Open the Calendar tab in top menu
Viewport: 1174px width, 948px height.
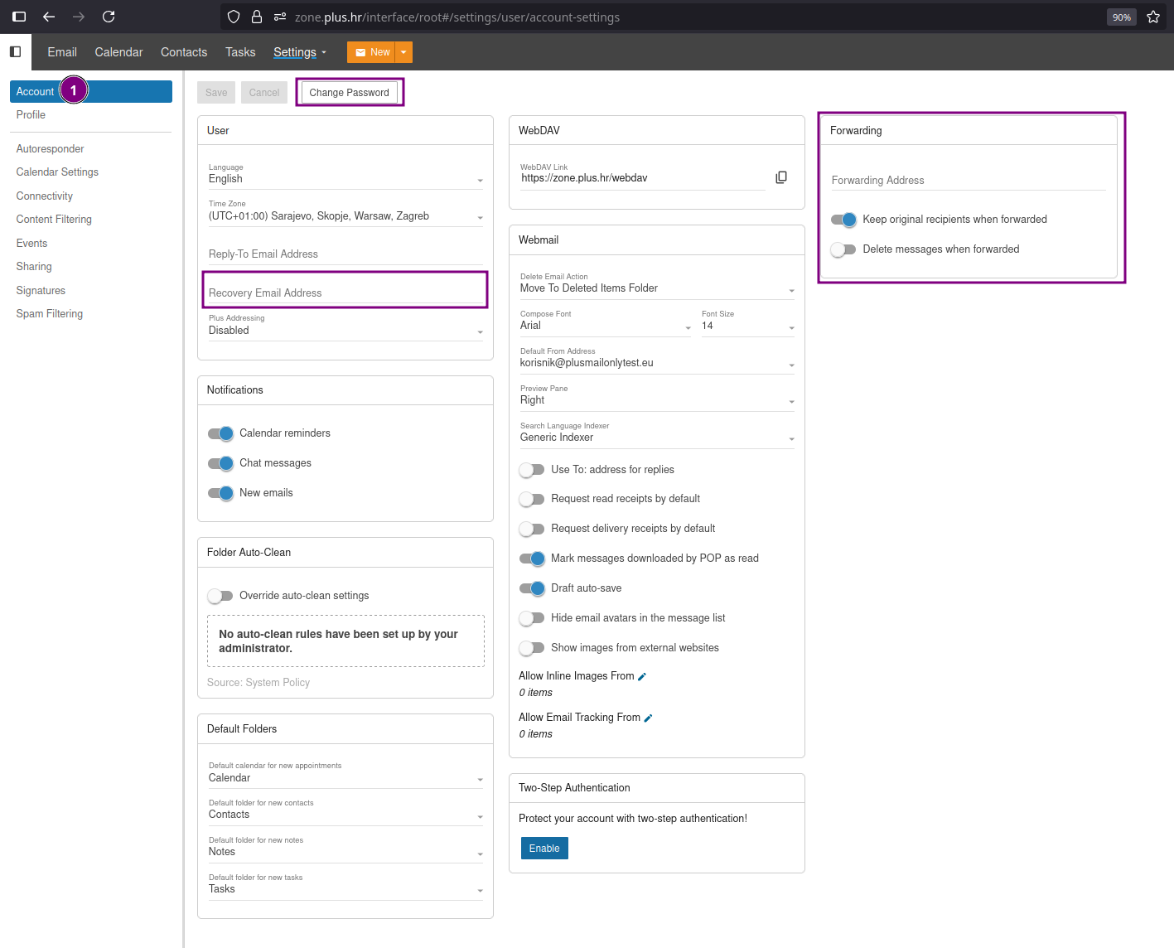coord(118,52)
